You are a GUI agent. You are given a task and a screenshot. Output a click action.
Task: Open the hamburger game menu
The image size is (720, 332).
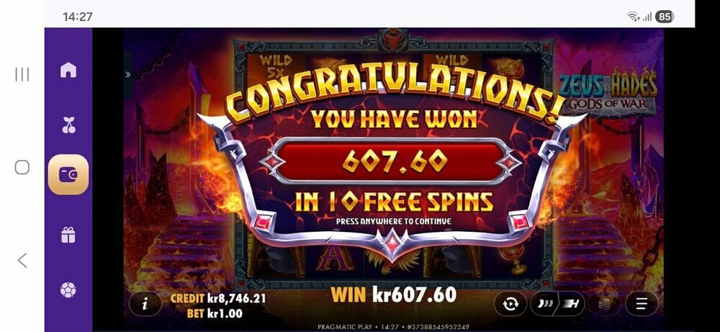coord(642,303)
